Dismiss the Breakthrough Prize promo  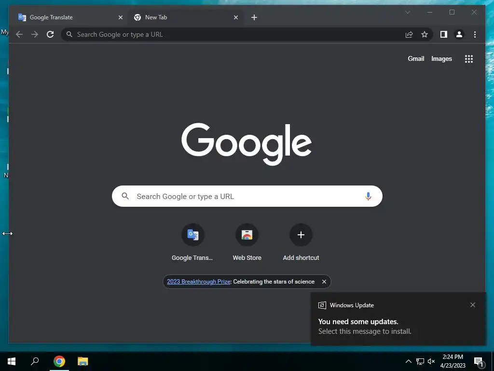tap(324, 282)
